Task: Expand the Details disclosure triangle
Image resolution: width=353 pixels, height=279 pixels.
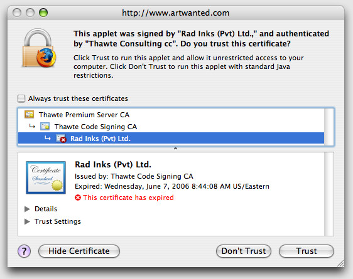Action: [27, 209]
